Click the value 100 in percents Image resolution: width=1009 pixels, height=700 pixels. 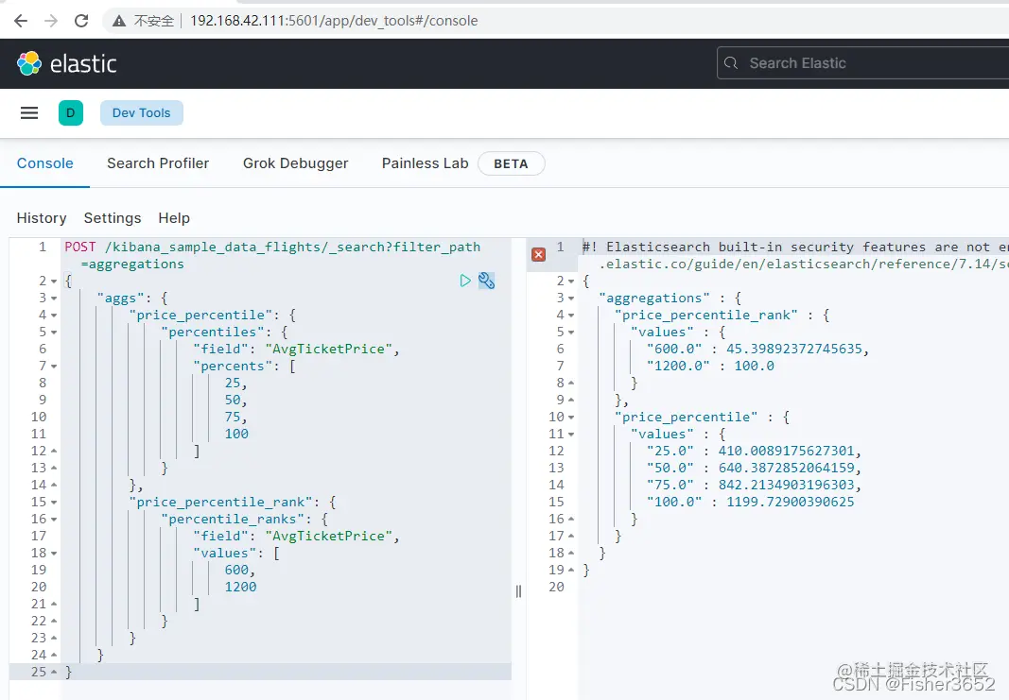[236, 434]
